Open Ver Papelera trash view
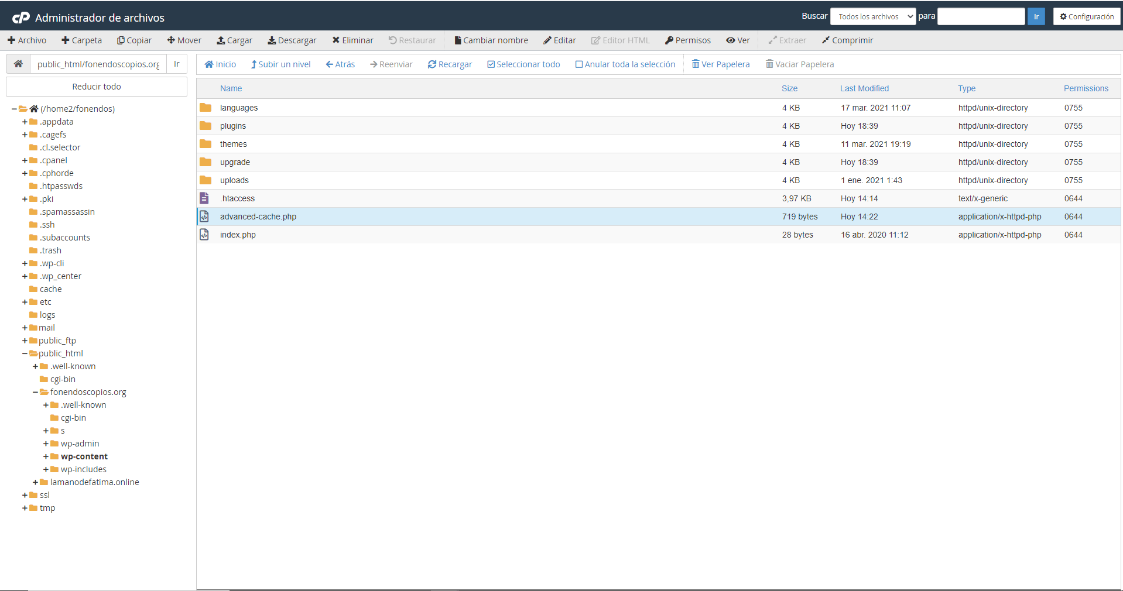This screenshot has width=1123, height=591. 721,64
